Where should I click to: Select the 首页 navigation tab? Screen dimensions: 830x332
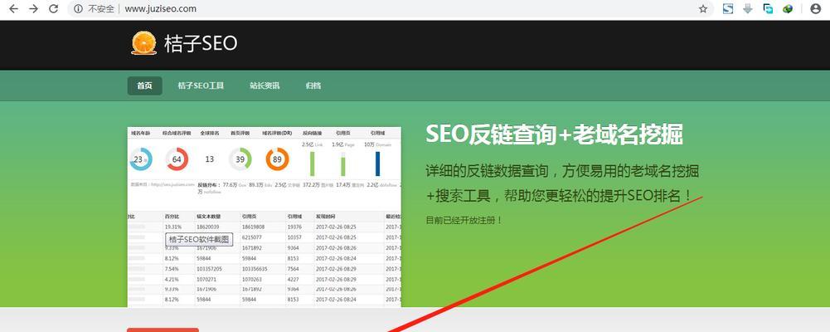[144, 85]
